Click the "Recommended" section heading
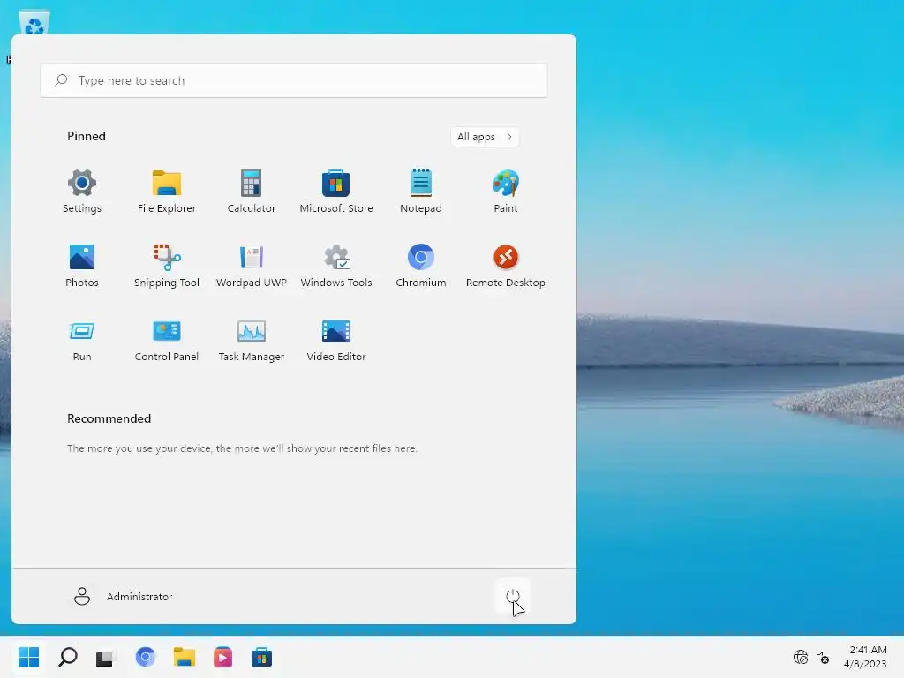904x678 pixels. [x=109, y=418]
